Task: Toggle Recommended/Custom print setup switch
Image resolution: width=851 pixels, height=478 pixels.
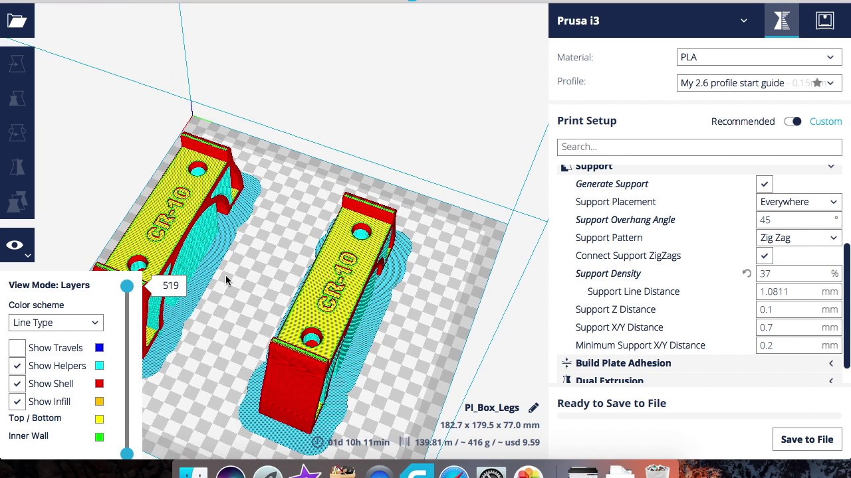Action: coord(792,121)
